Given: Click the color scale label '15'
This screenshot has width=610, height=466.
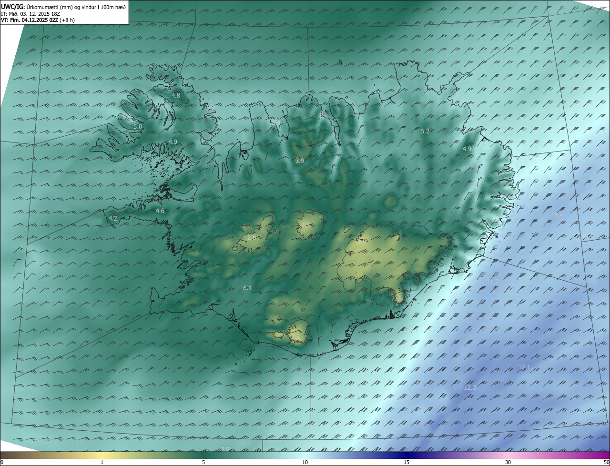Looking at the screenshot, I should tap(407, 463).
